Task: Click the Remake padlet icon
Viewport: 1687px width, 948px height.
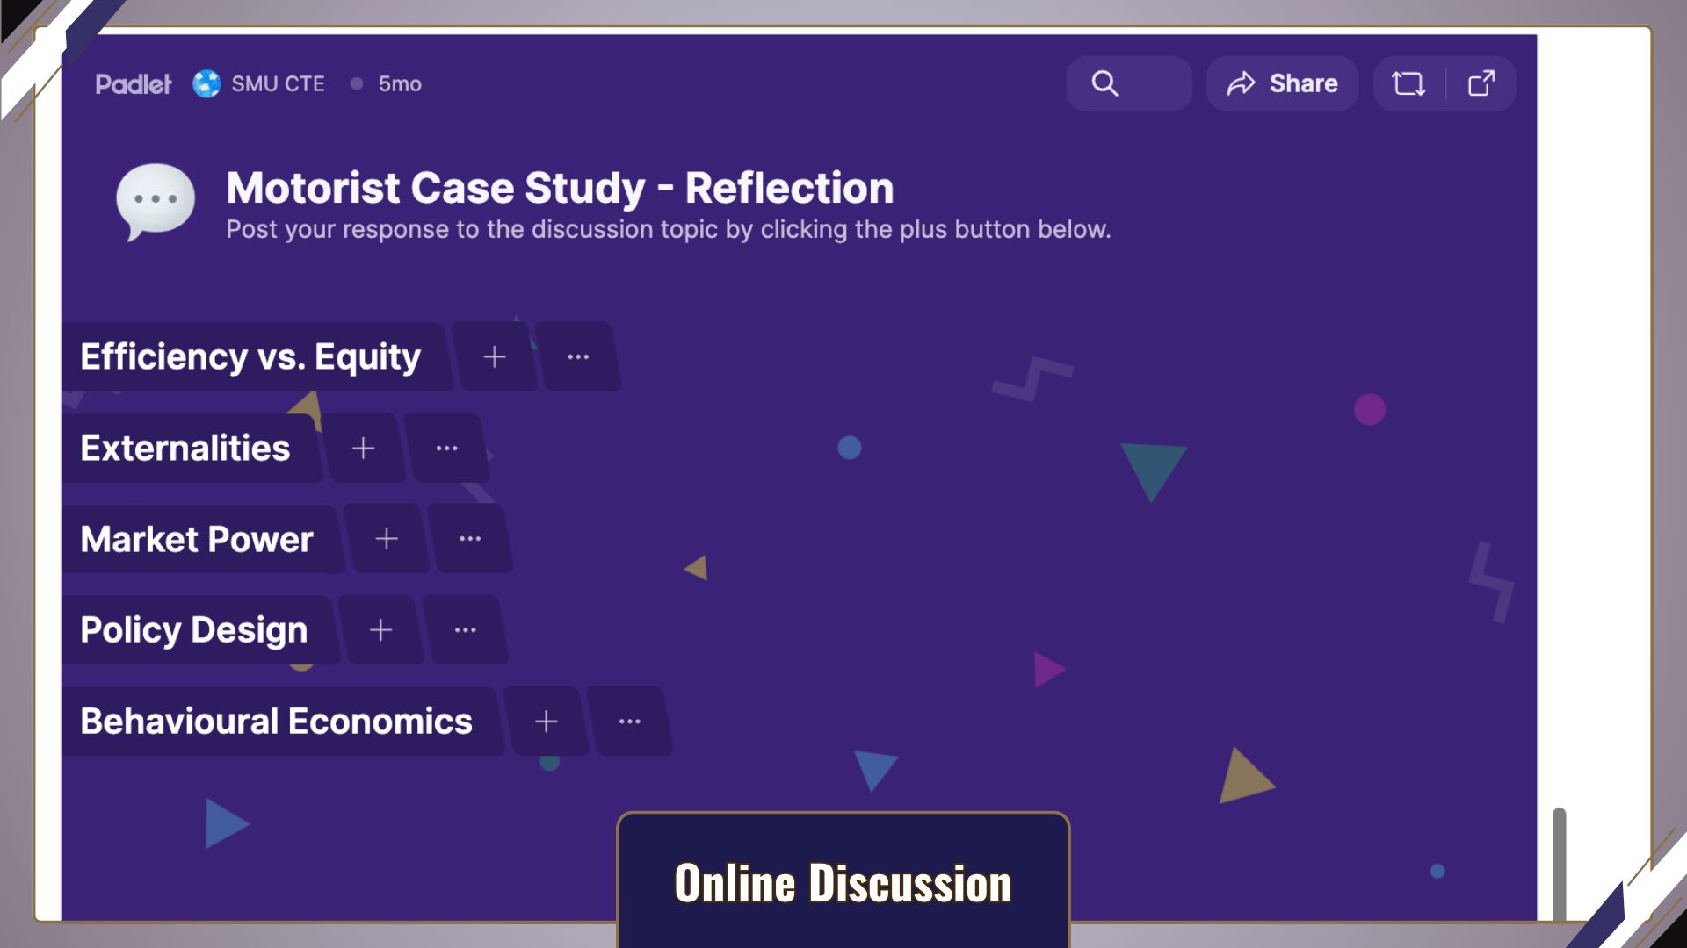Action: tap(1408, 83)
